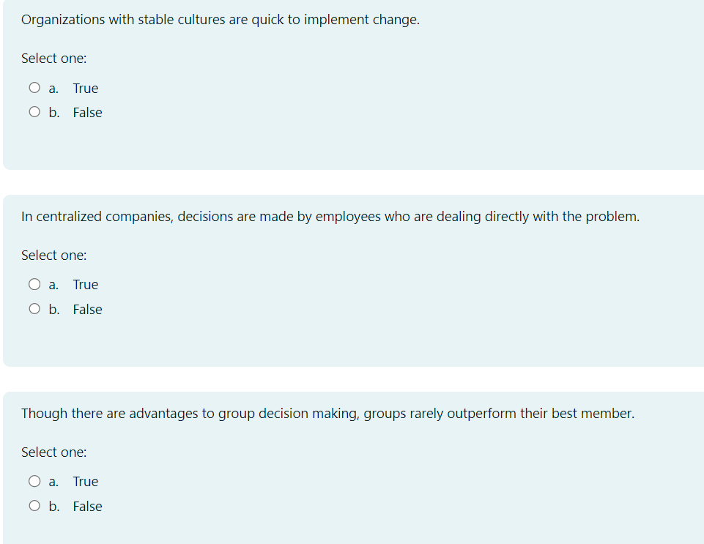Click the 'True' label in question one
This screenshot has width=704, height=544.
pos(86,88)
